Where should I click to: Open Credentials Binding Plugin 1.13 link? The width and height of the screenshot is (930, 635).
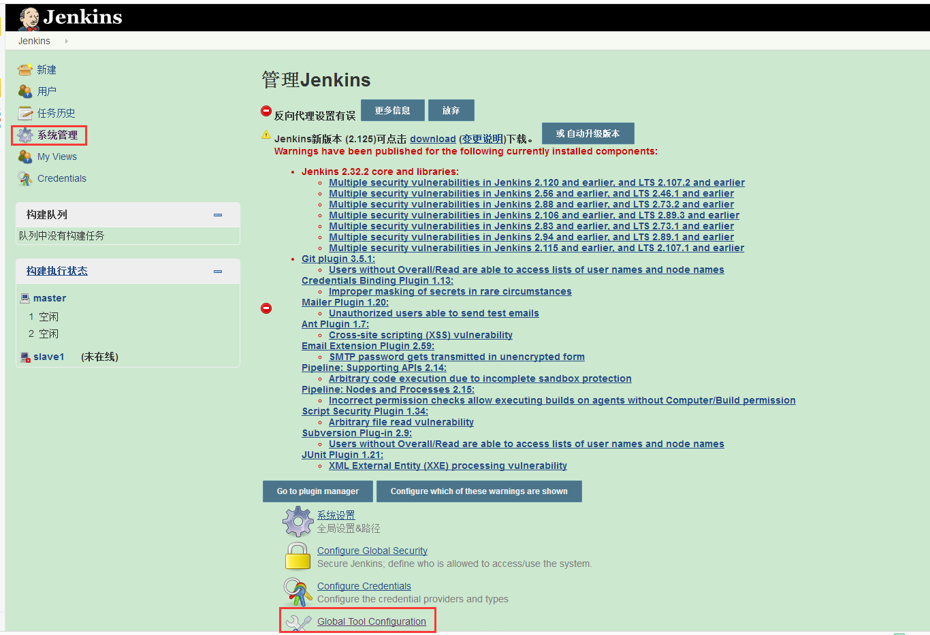(x=377, y=280)
